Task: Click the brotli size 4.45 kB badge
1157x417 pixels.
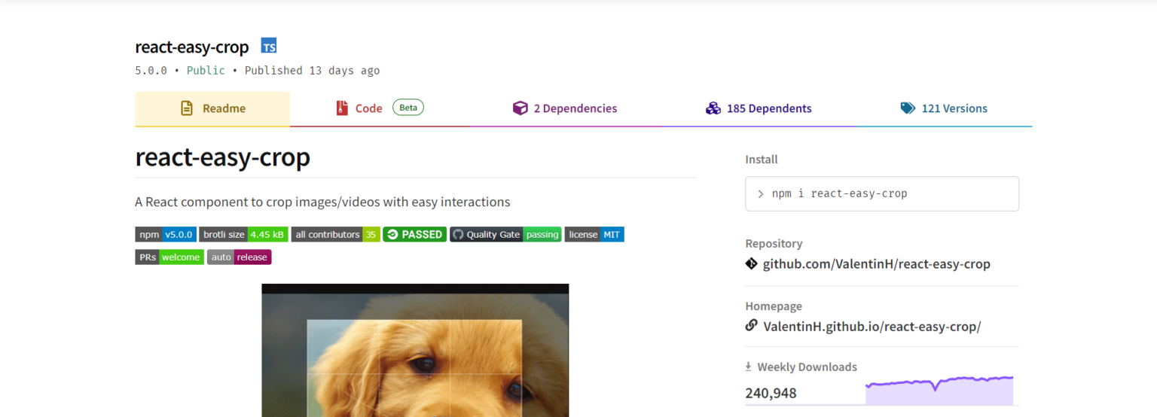Action: (243, 235)
